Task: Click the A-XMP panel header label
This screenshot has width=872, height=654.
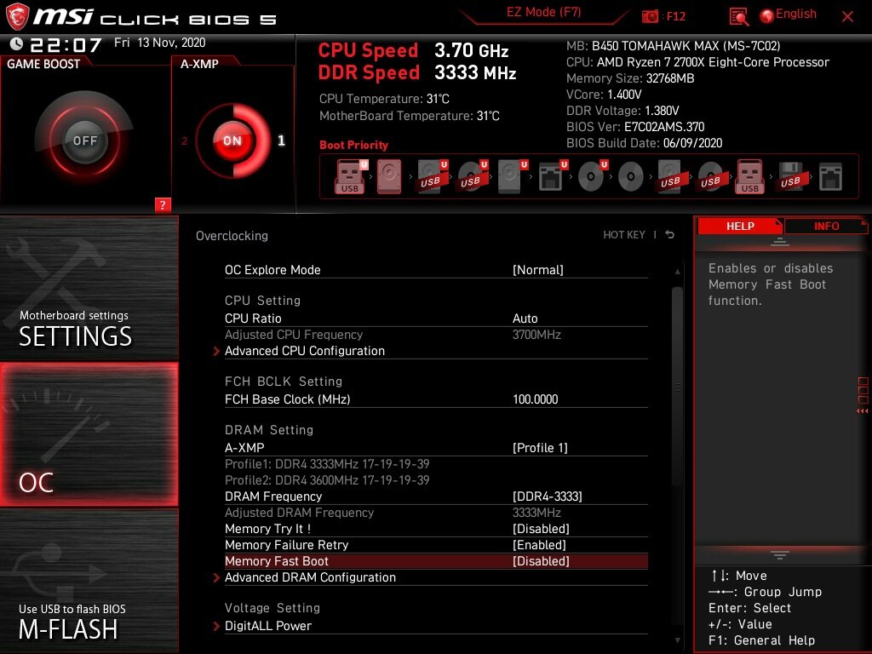Action: (x=199, y=64)
